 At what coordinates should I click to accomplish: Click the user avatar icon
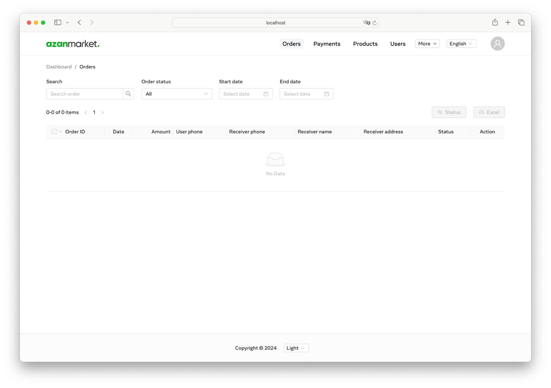click(497, 43)
